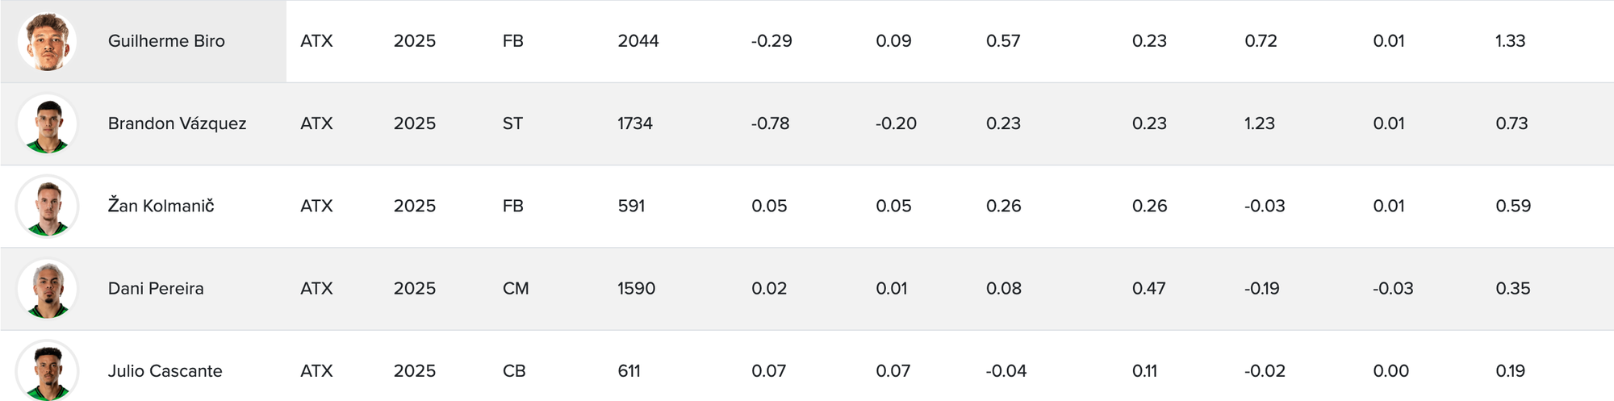Click Julio Cascante's CB position cell
The image size is (1614, 401).
click(x=514, y=371)
